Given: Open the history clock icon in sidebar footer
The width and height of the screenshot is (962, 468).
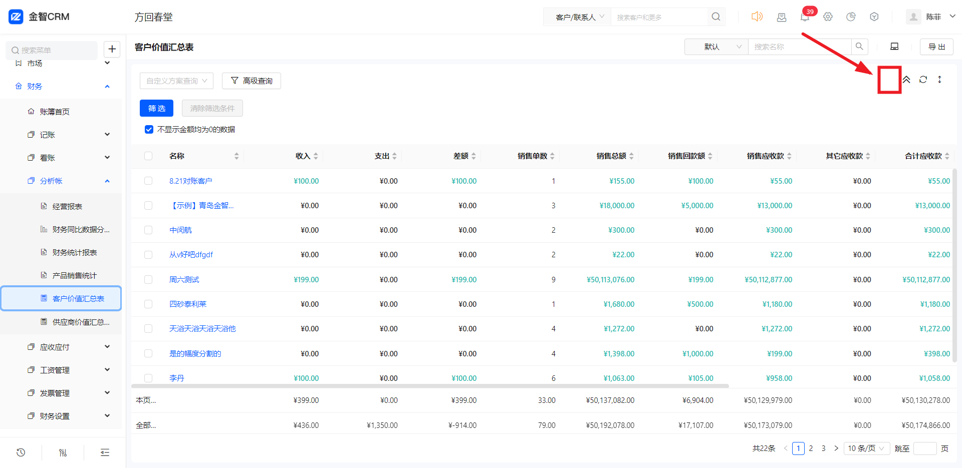Looking at the screenshot, I should 21,452.
